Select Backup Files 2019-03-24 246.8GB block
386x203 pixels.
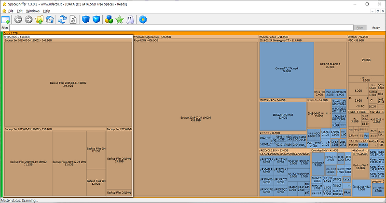(x=68, y=84)
